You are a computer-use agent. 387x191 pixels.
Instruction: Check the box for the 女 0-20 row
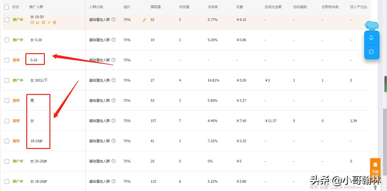point(7,40)
